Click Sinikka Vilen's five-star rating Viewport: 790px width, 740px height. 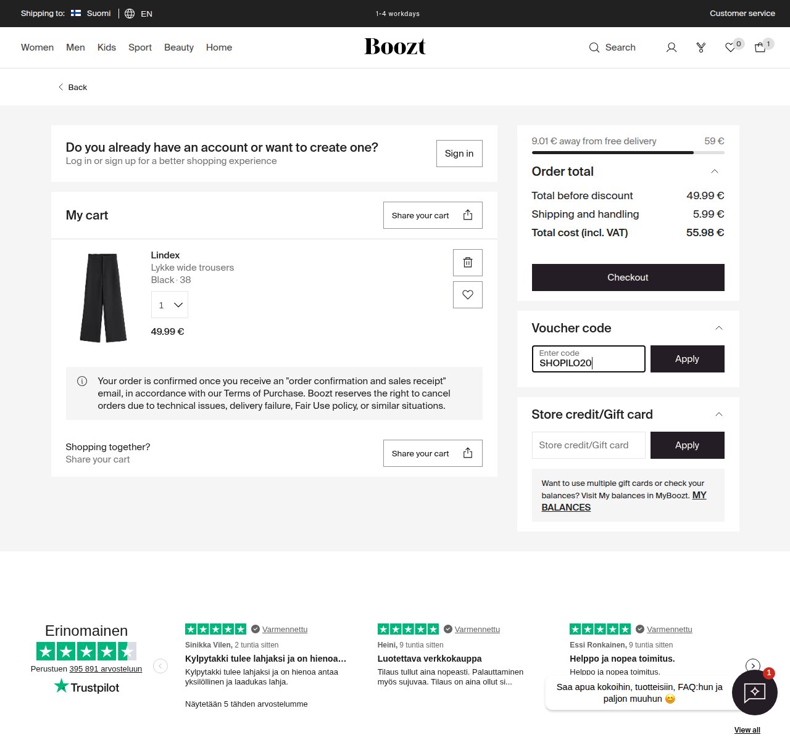click(216, 629)
